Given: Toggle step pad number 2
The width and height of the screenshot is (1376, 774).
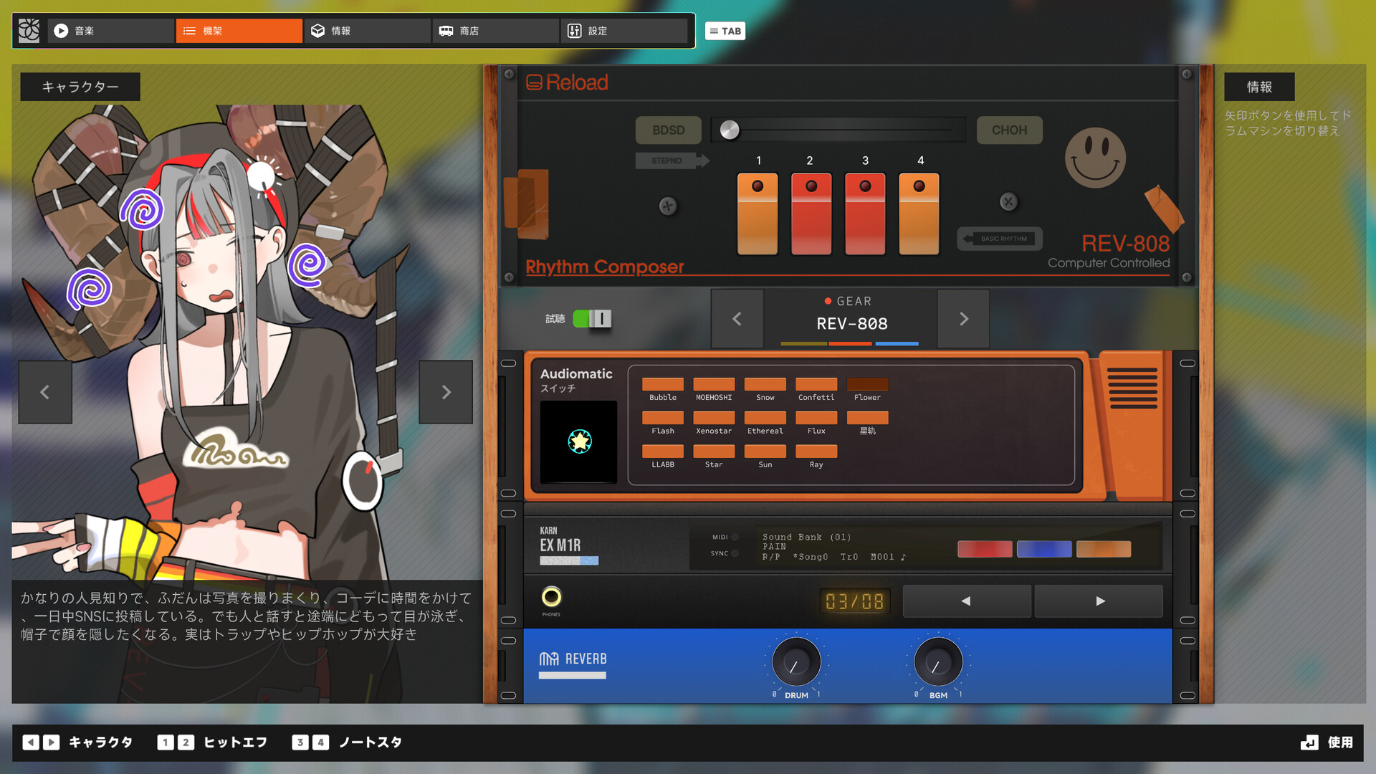Looking at the screenshot, I should click(x=811, y=214).
